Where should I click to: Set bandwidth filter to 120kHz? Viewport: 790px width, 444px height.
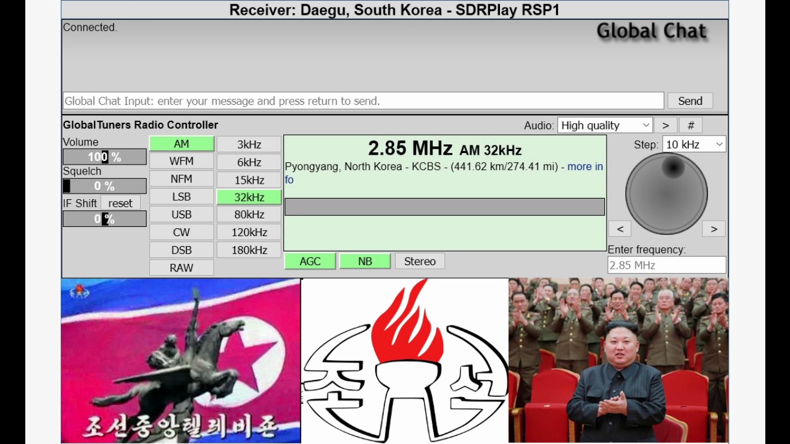tap(249, 232)
